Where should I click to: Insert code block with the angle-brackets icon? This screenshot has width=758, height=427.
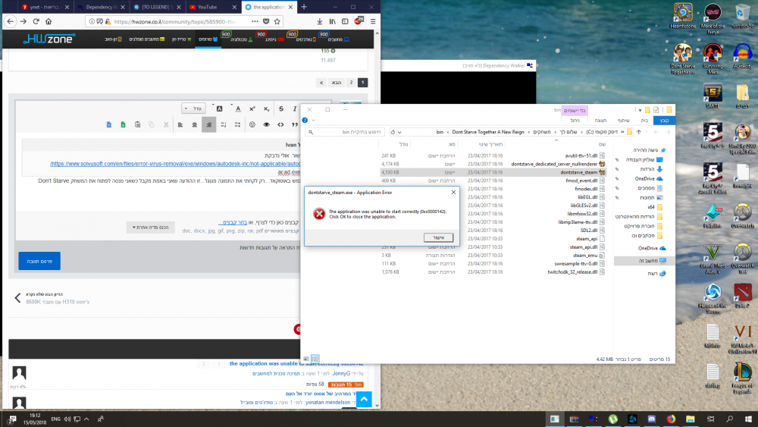[280, 125]
